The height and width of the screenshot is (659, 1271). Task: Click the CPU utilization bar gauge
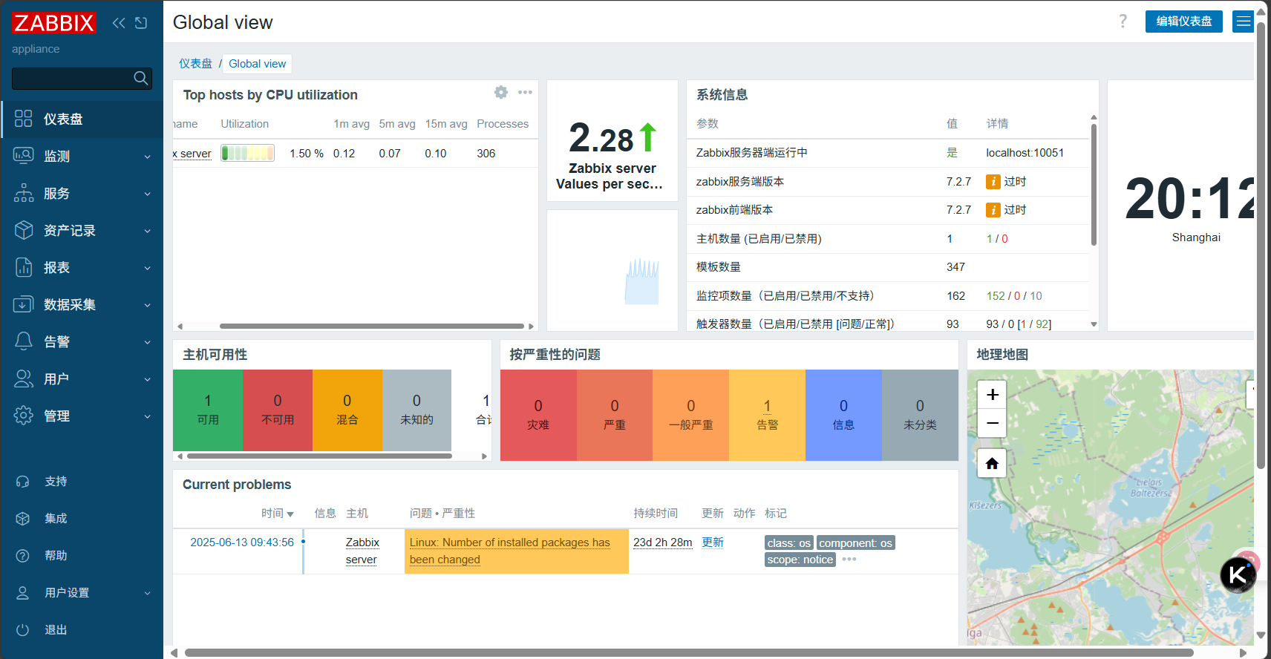tap(248, 153)
